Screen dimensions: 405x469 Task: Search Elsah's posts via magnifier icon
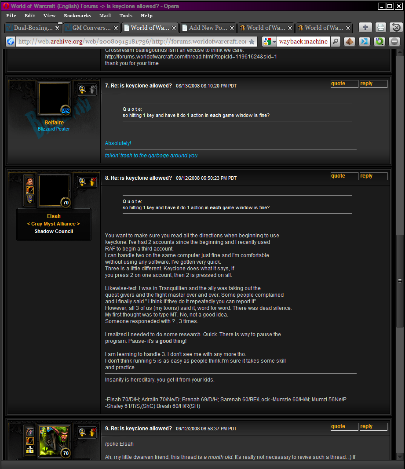(82, 181)
